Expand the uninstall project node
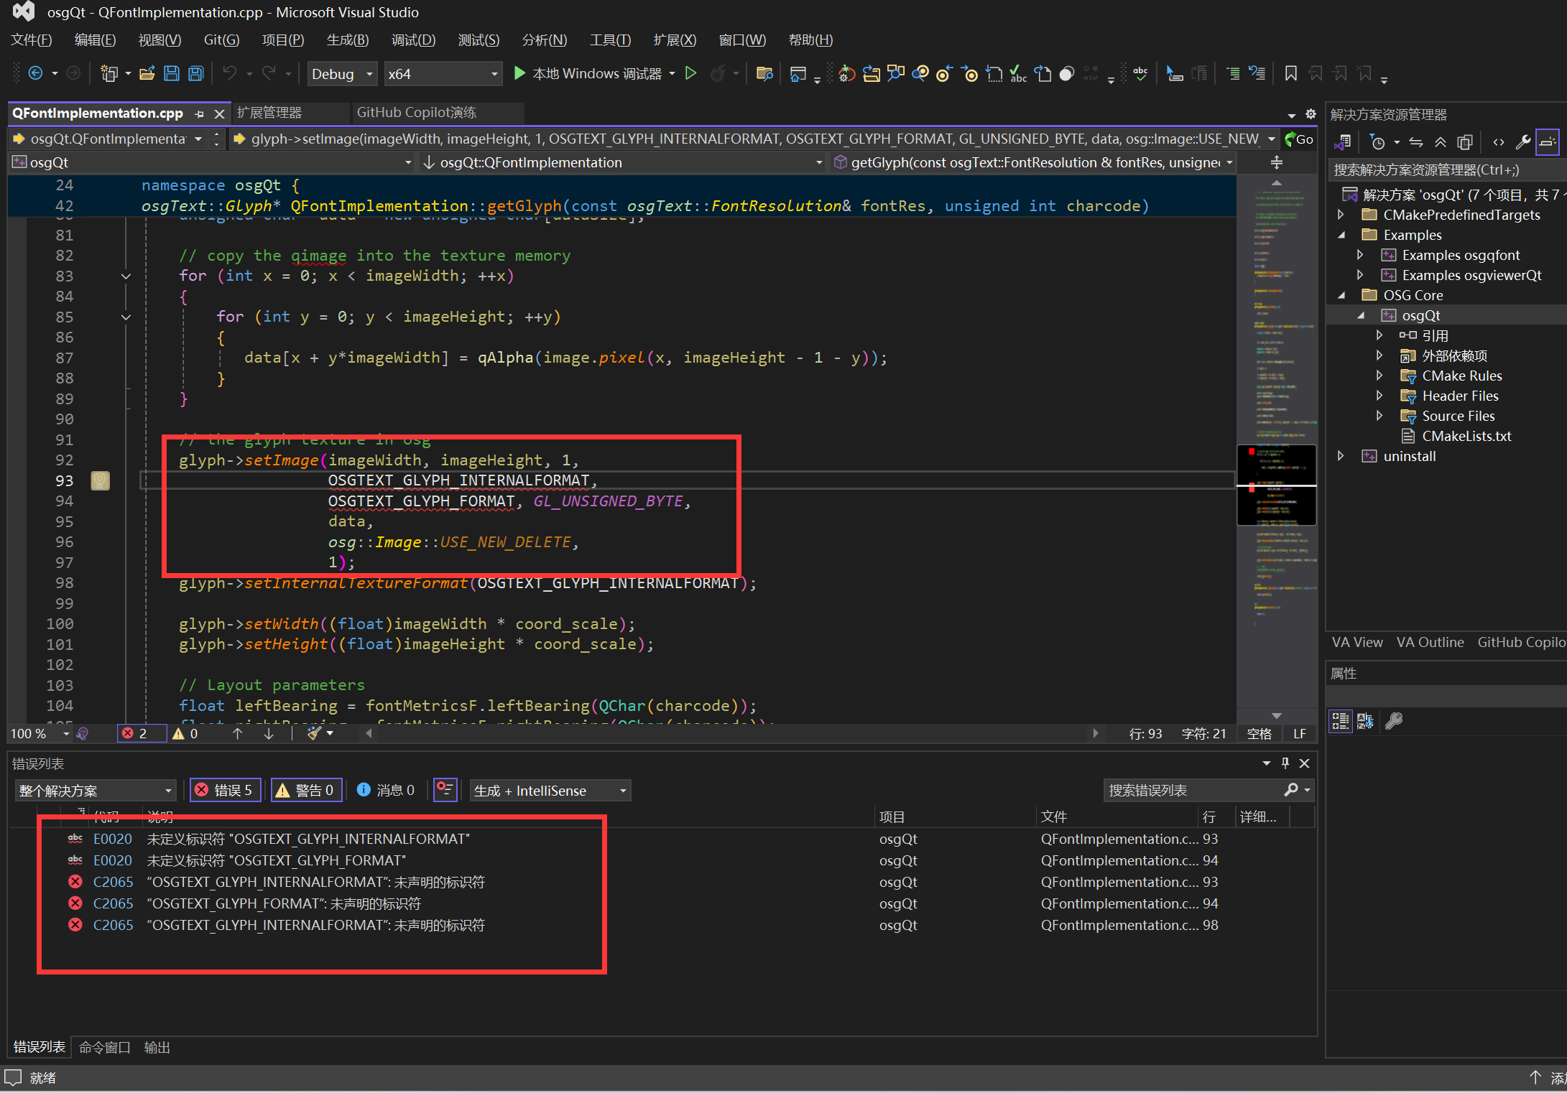This screenshot has width=1567, height=1093. pos(1341,456)
